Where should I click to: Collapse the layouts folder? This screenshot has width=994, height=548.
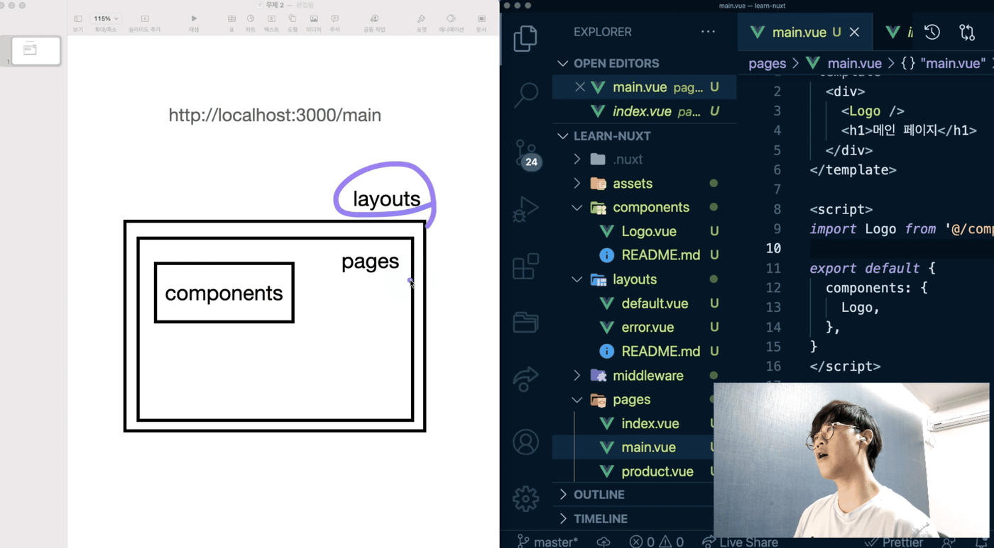(577, 279)
